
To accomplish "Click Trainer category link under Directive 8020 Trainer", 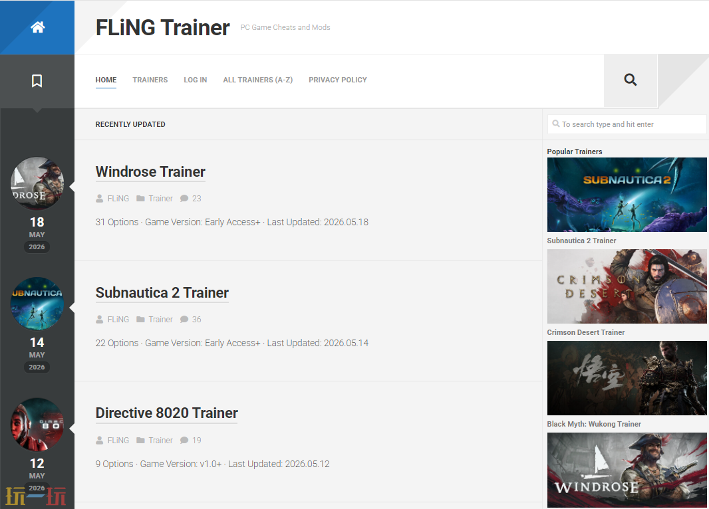I will click(x=160, y=441).
